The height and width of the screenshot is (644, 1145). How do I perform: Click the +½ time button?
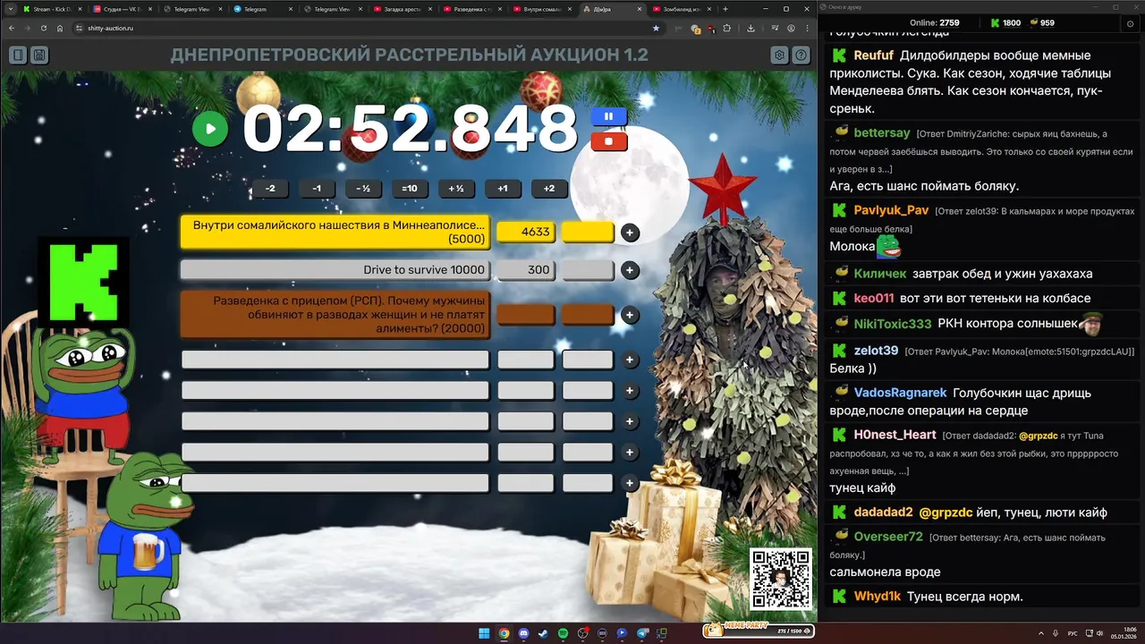click(x=456, y=189)
